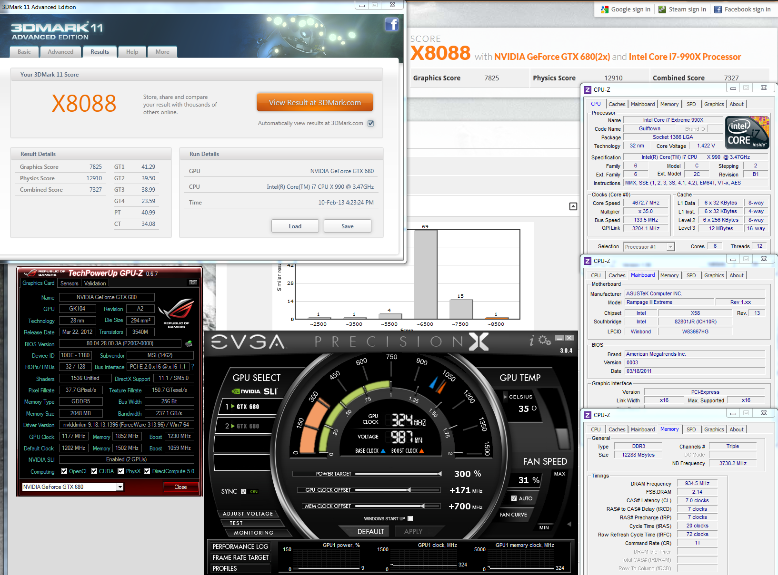Toggle the DirectCompute 5.0 checkbox
This screenshot has width=778, height=575.
pos(147,471)
